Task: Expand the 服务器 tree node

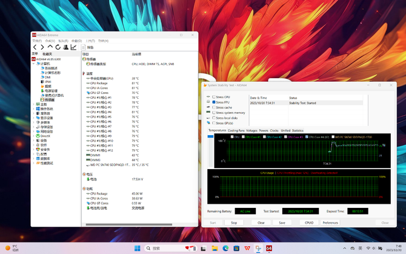Action: [33, 113]
